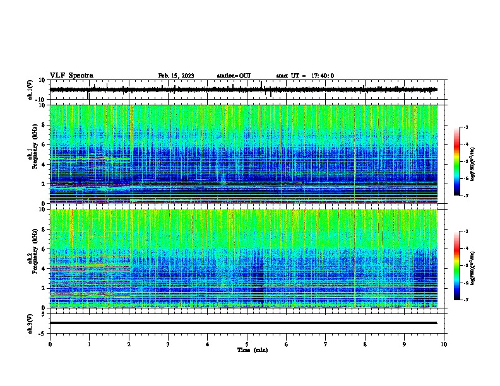The image size is (500, 386).
Task: Click the "Time (min)" x-axis label
Action: [x=253, y=350]
